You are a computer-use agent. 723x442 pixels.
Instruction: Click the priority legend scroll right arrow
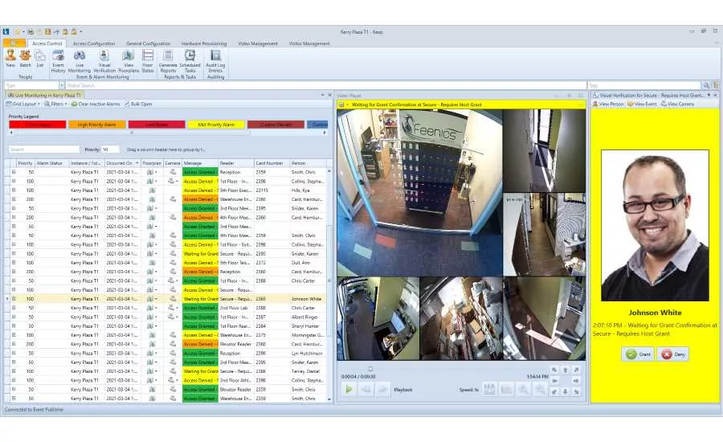(325, 133)
